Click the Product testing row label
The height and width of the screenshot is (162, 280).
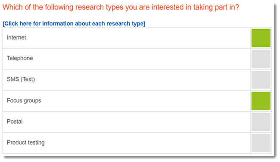pyautogui.click(x=26, y=143)
